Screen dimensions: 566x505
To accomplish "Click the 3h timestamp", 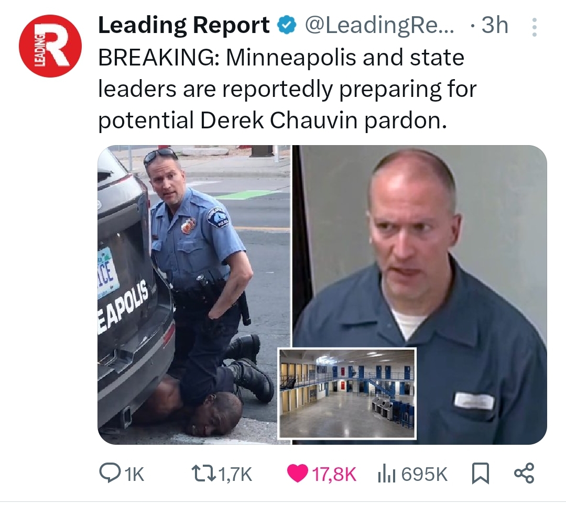I will (x=495, y=26).
